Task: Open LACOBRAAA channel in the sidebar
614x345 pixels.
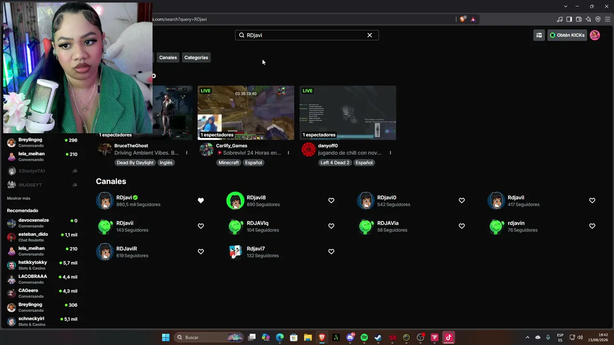Action: tap(42, 279)
